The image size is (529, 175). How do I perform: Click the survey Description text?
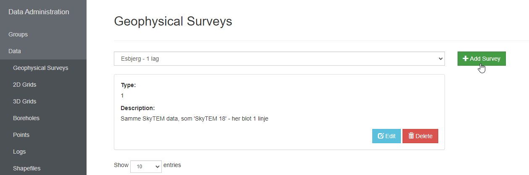click(x=194, y=118)
